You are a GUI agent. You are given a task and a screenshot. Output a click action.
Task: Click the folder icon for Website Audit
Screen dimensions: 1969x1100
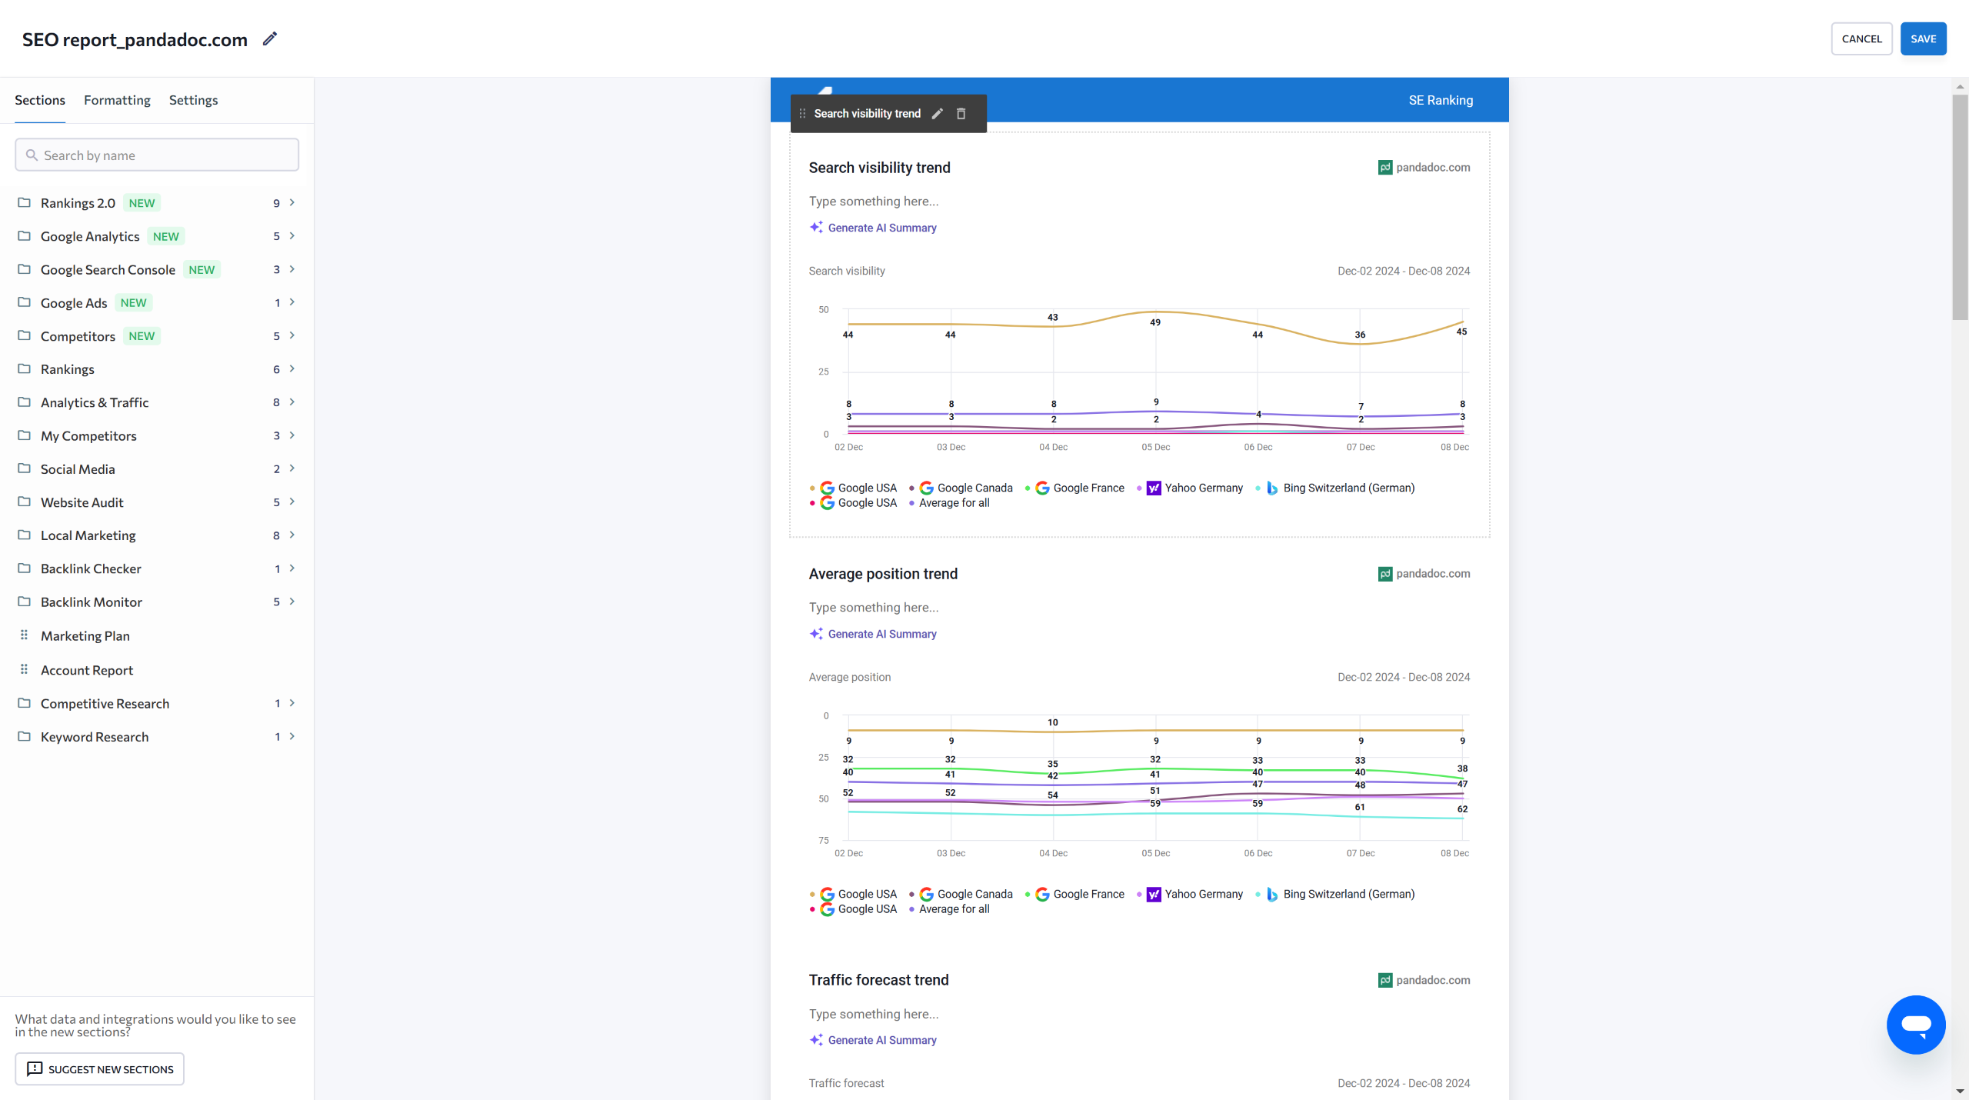25,502
